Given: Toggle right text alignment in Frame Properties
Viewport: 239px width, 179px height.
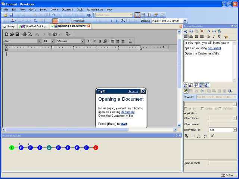Looking at the screenshot, I should [x=196, y=37].
